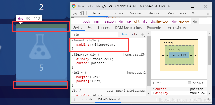Expand the computed cursor property
Screen dimensions: 215x105
(153, 89)
